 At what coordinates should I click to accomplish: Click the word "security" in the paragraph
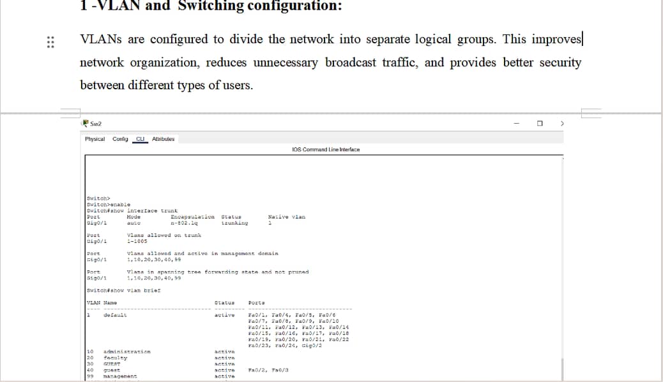click(x=560, y=62)
